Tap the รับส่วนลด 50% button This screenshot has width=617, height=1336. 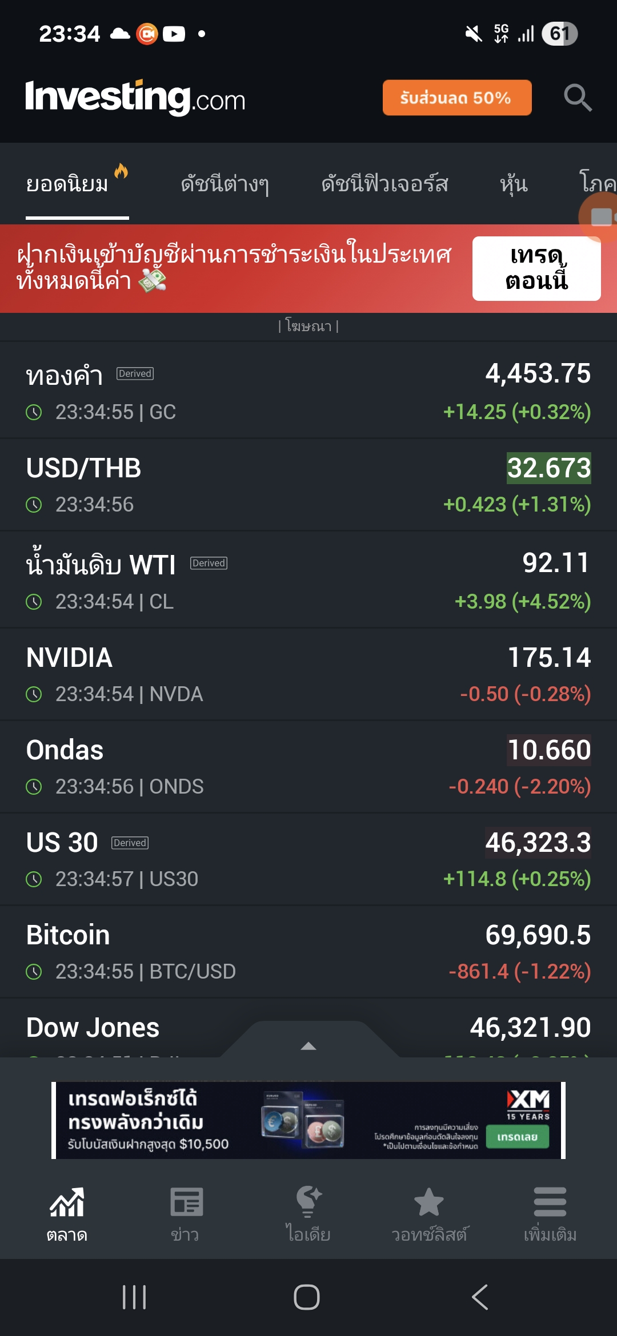click(457, 98)
